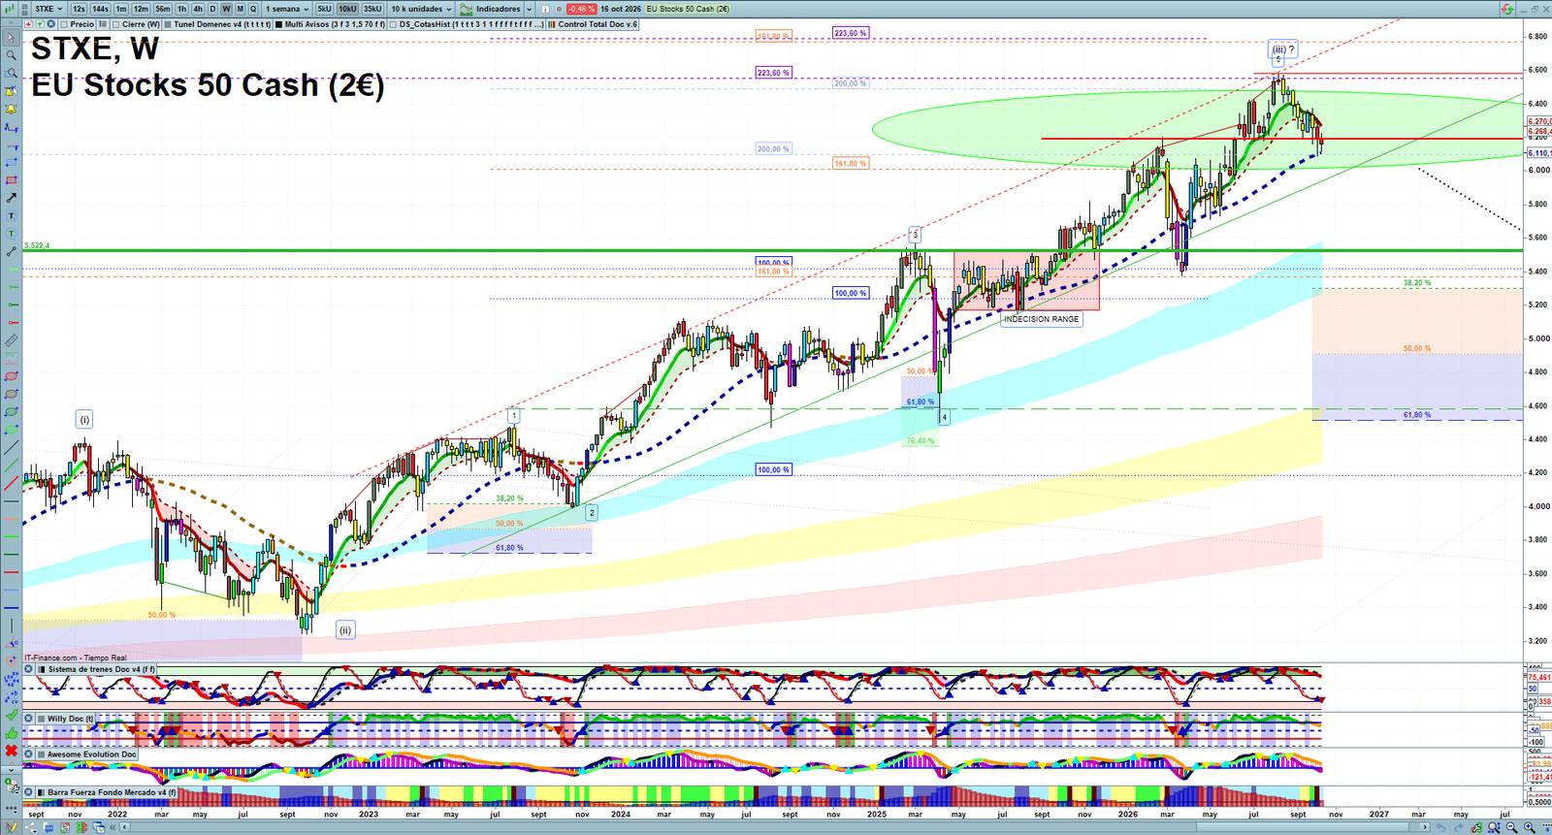1552x835 pixels.
Task: Select the 144s timeframe button
Action: click(100, 9)
